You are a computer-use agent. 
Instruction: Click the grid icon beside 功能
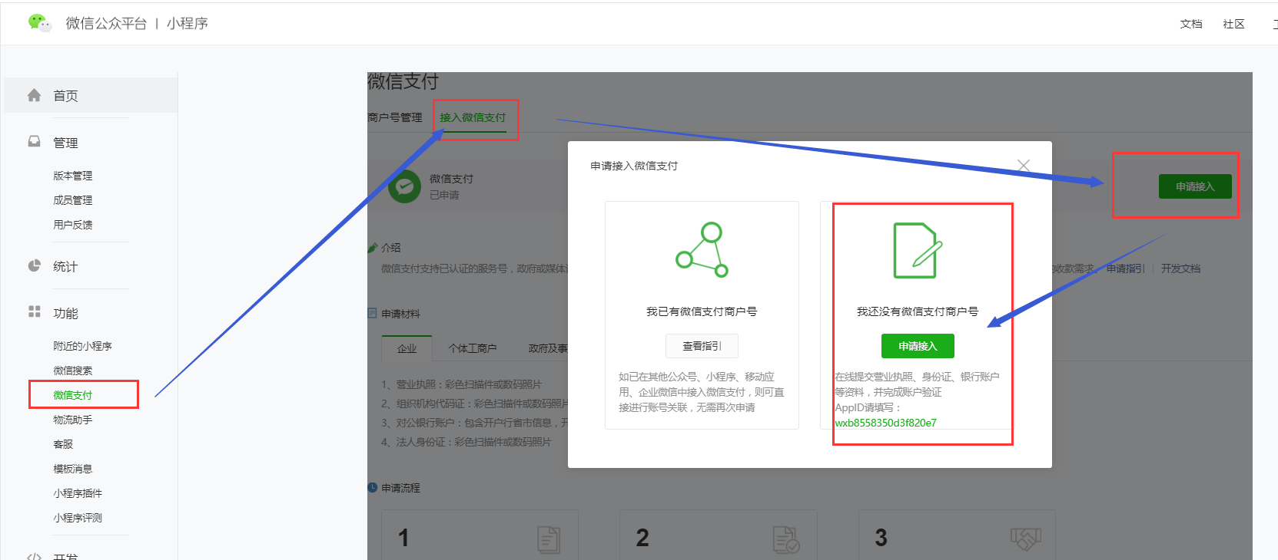(x=34, y=311)
